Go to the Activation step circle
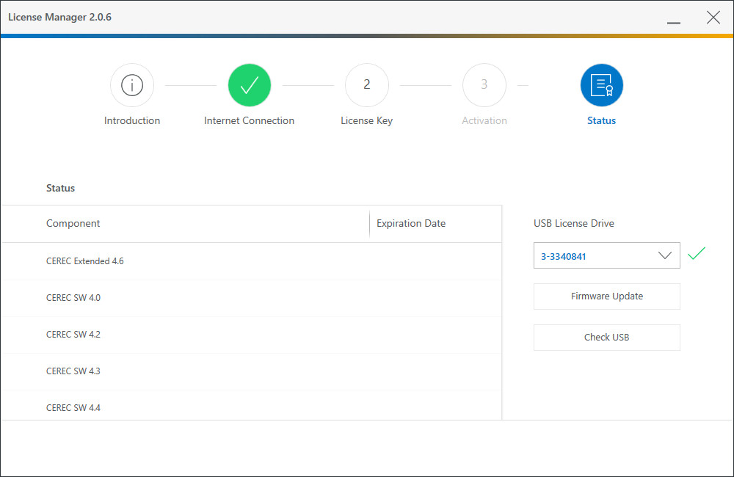Screen dimensions: 734x477 tap(484, 85)
